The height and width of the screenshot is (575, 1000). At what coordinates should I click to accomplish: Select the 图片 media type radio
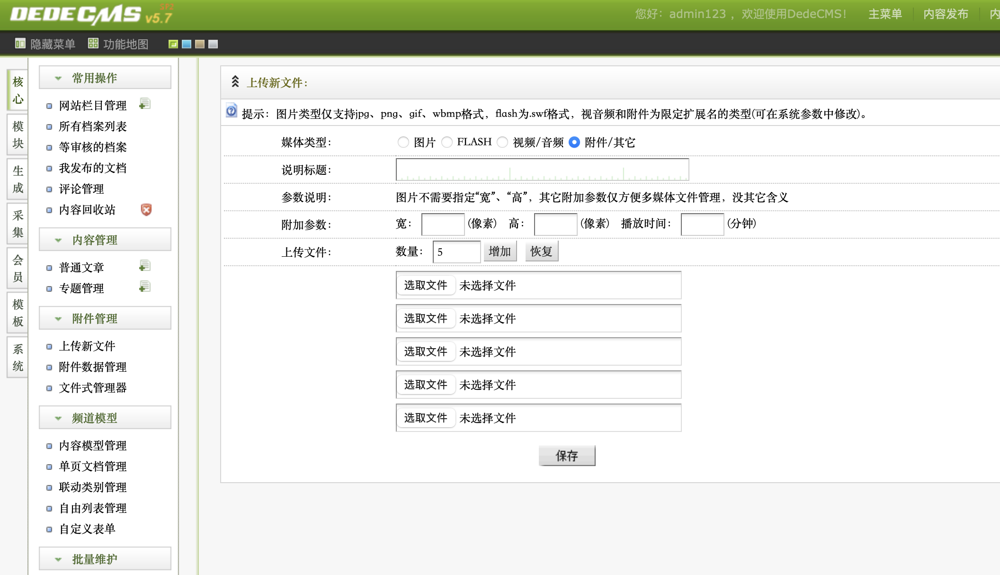click(403, 142)
